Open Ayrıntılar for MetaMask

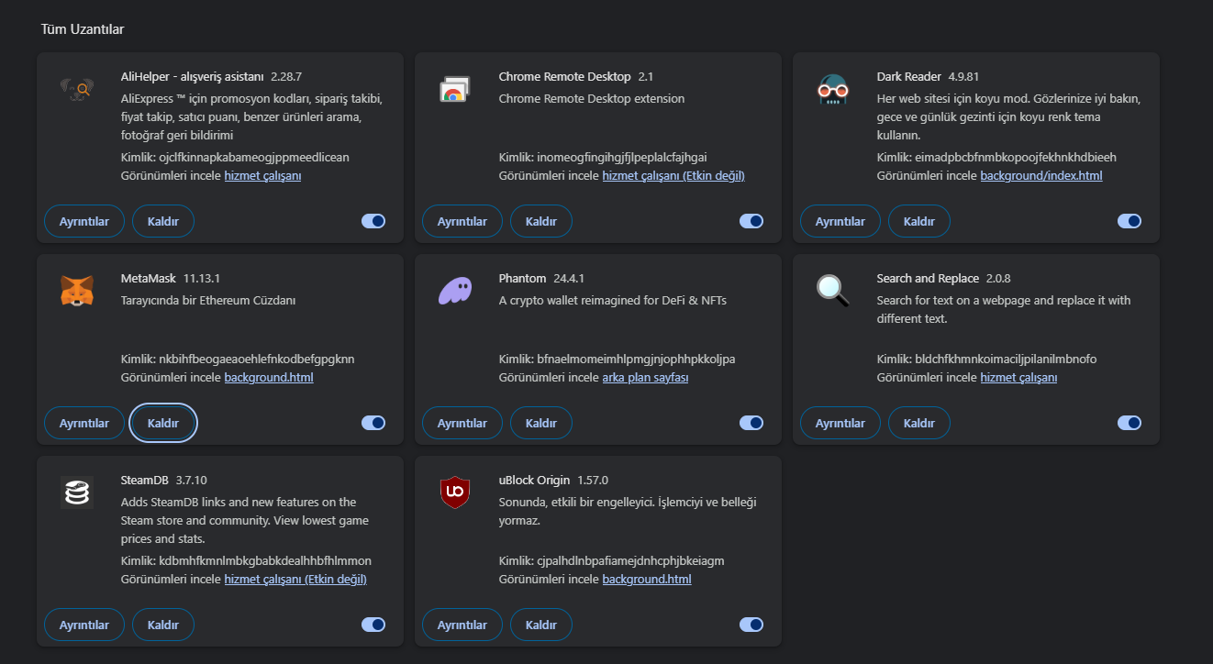tap(84, 423)
